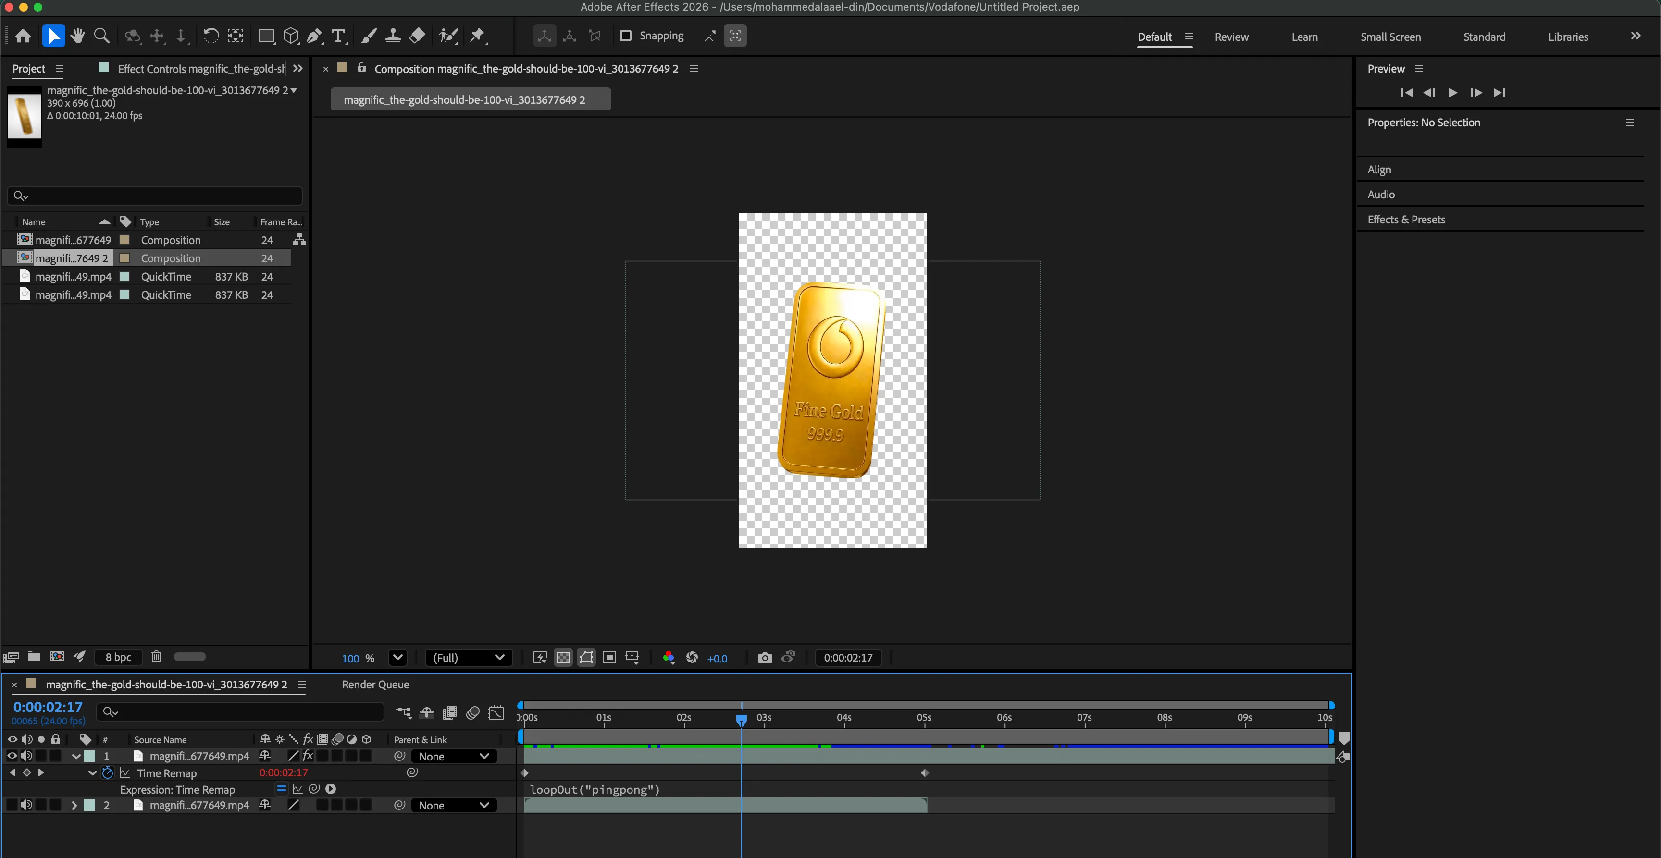The height and width of the screenshot is (858, 1661).
Task: Toggle transparency grid in viewer
Action: click(x=564, y=658)
